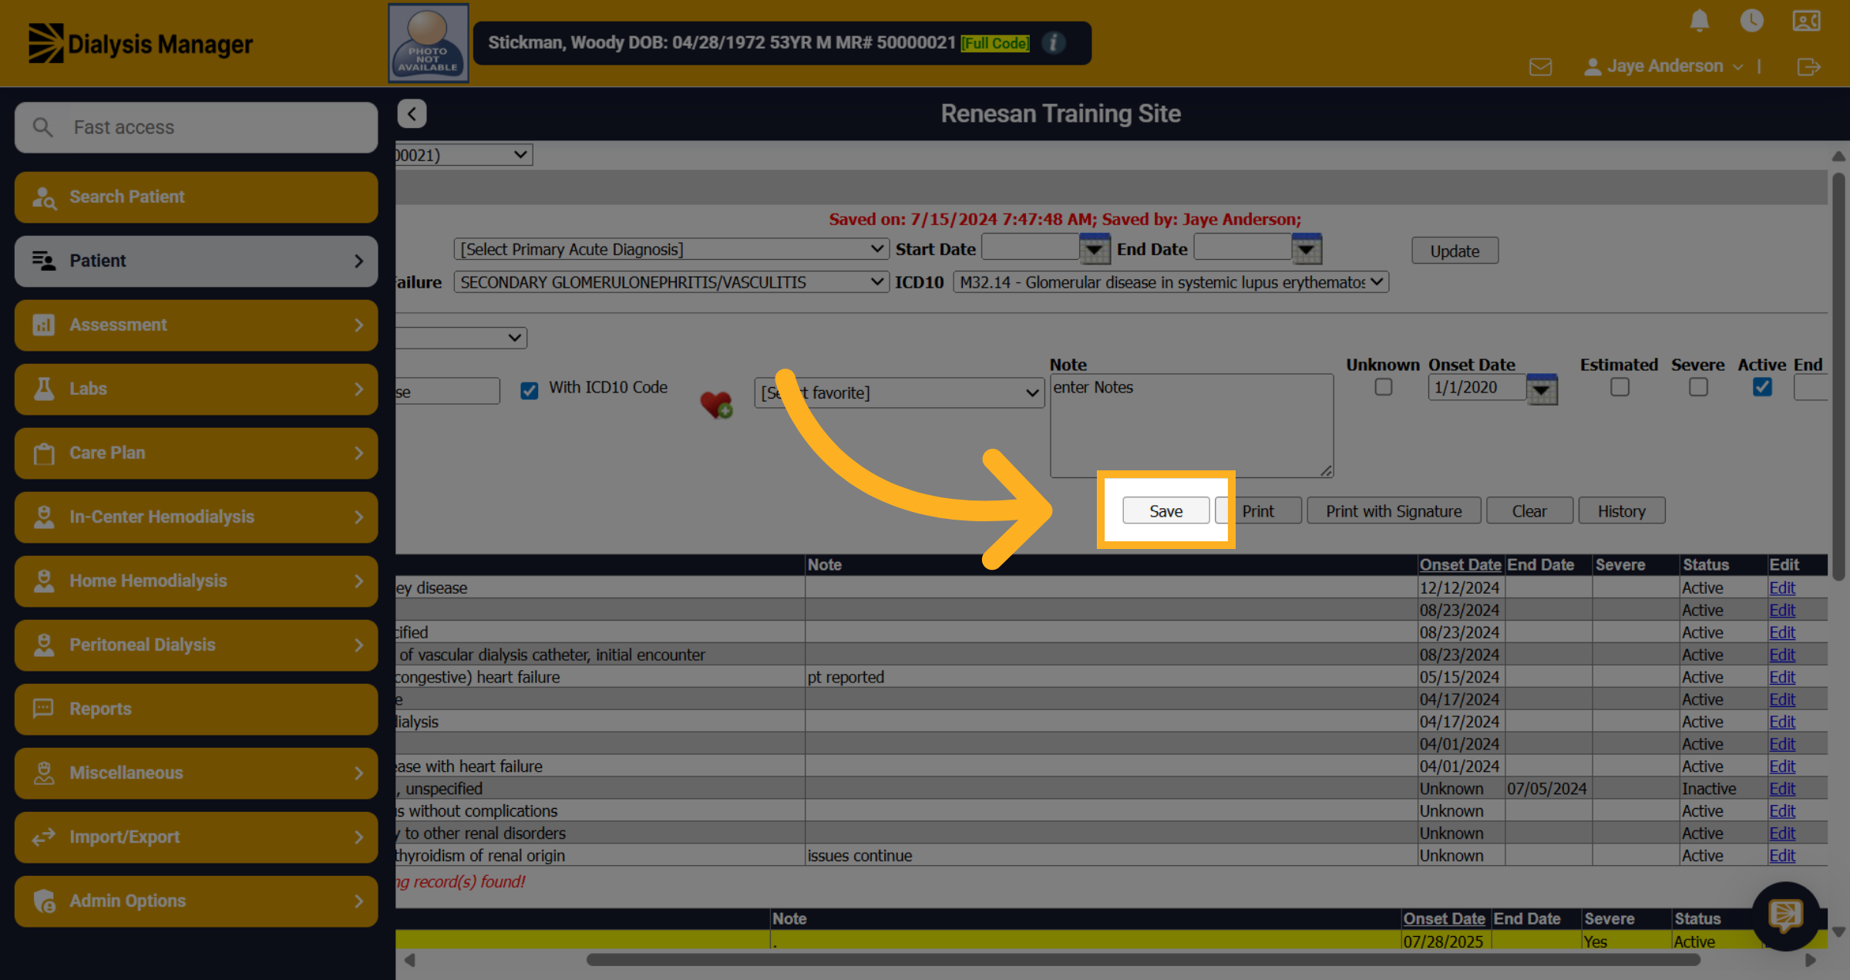The width and height of the screenshot is (1850, 980).
Task: Open the End Date calendar picker
Action: pos(1307,249)
